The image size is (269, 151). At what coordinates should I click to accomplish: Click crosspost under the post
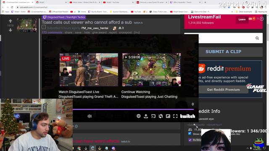click(125, 32)
